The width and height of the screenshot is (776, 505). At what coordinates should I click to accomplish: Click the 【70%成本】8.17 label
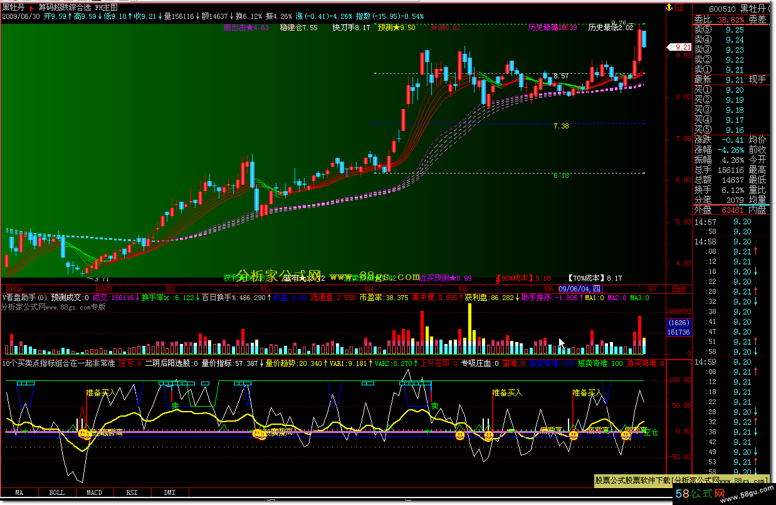595,278
